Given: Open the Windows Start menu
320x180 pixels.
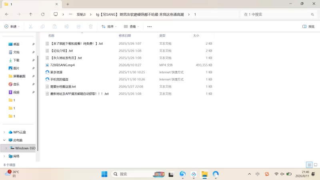Looking at the screenshot, I should click(x=104, y=174).
